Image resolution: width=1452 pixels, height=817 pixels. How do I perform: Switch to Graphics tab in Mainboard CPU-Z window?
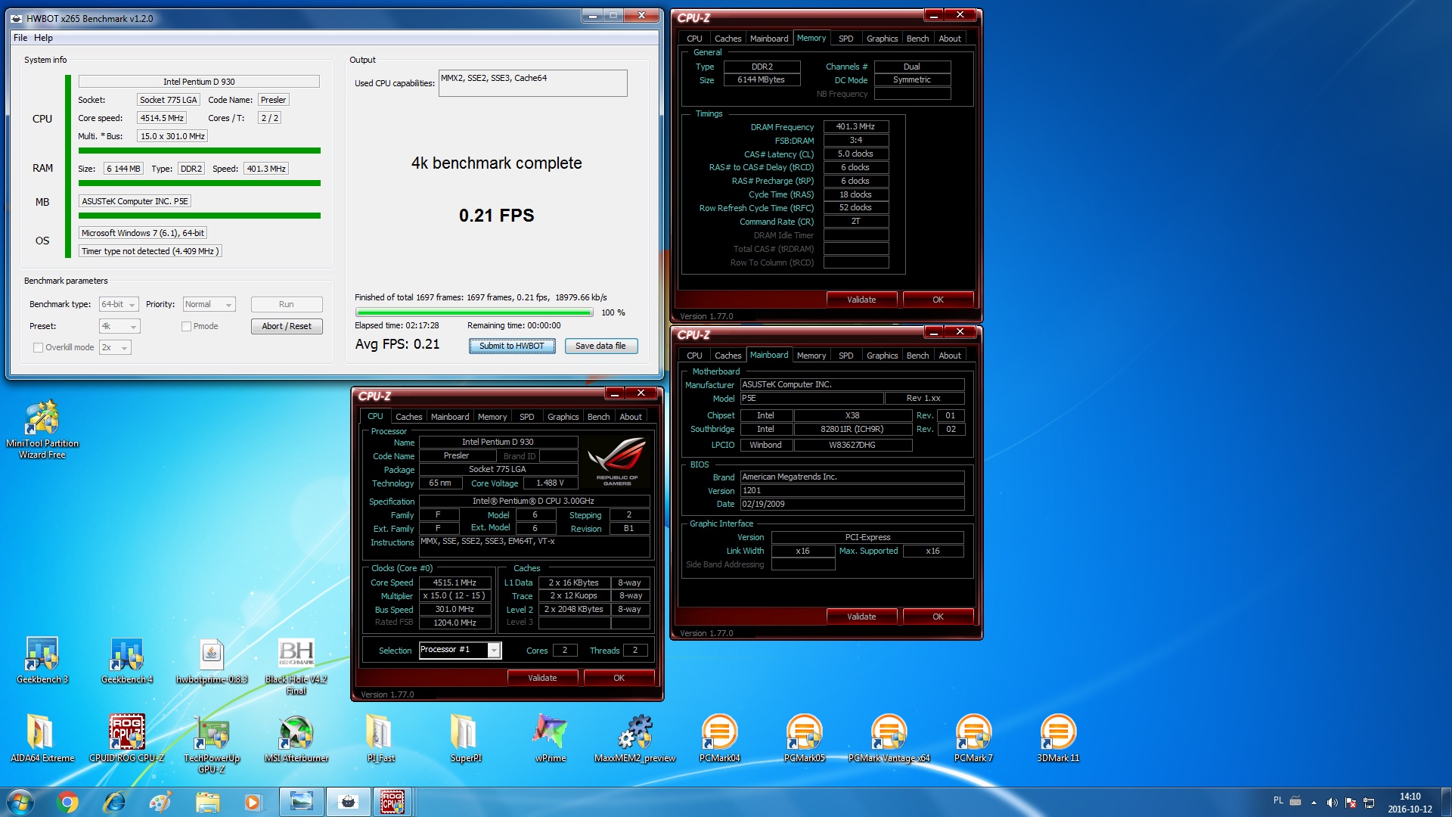882,356
